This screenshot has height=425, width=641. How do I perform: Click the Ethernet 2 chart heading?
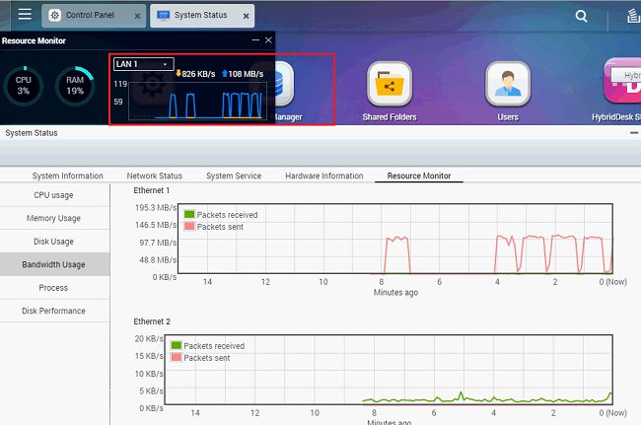point(152,321)
